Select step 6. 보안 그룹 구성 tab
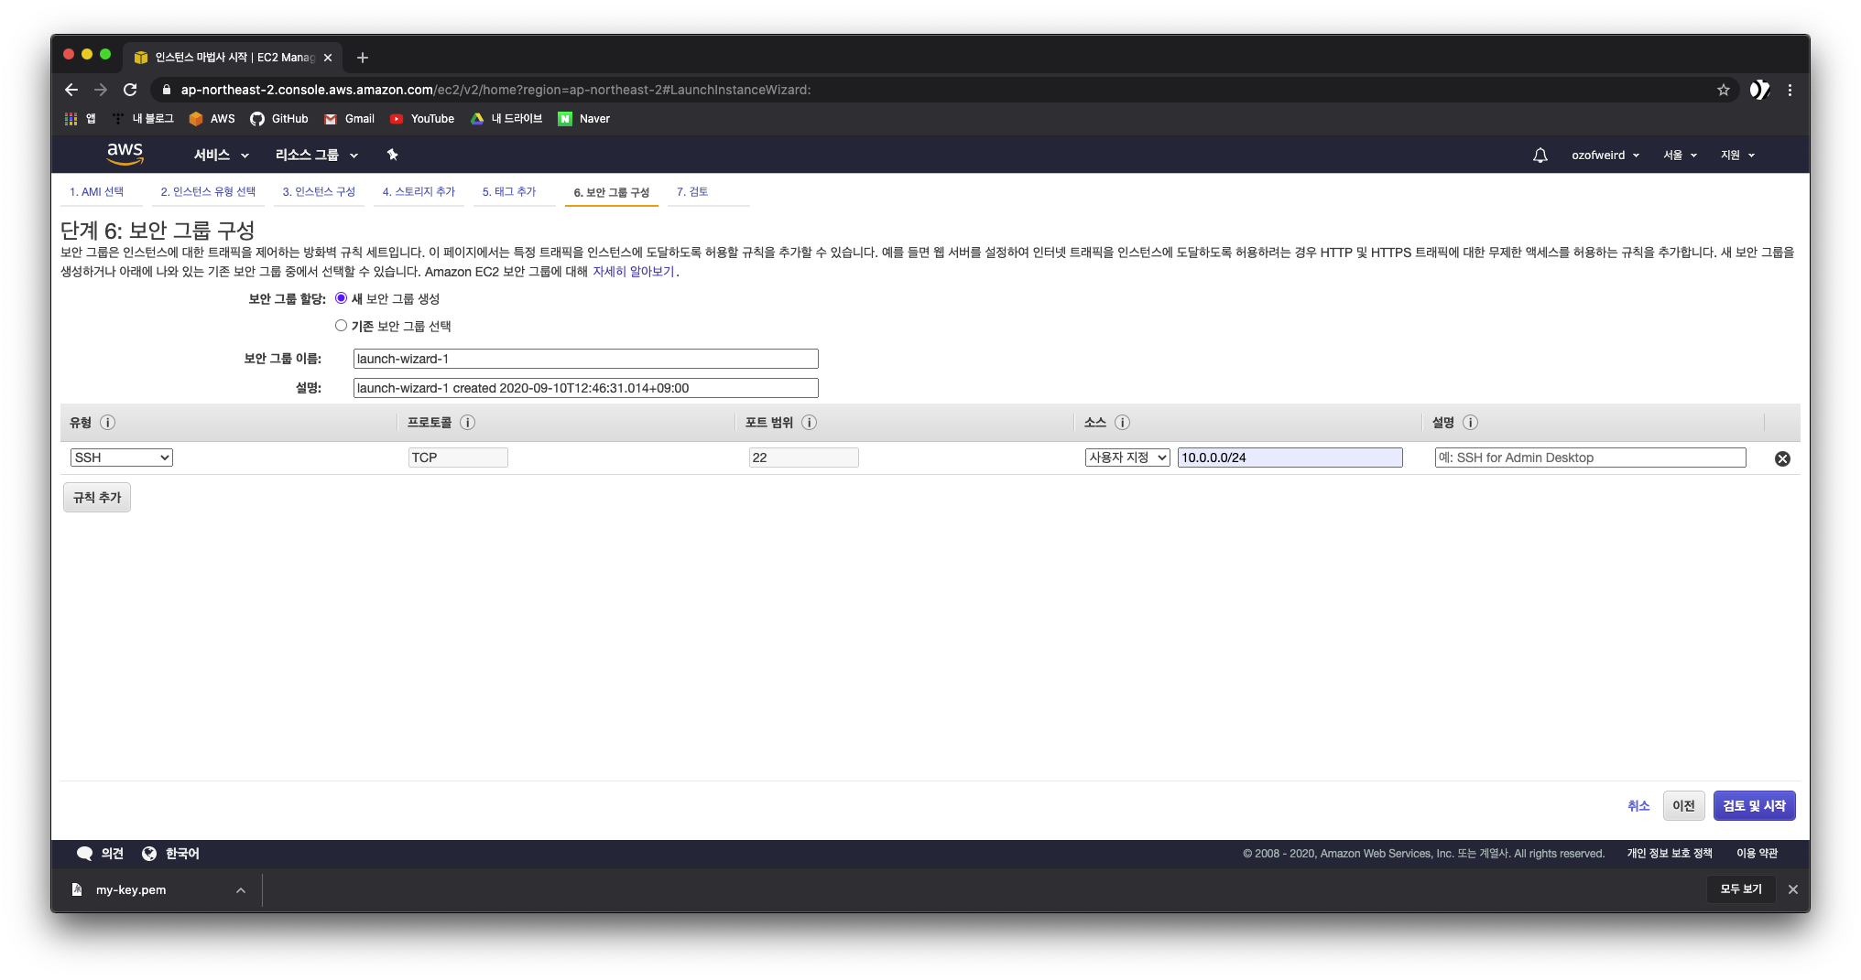The image size is (1861, 980). pyautogui.click(x=611, y=193)
